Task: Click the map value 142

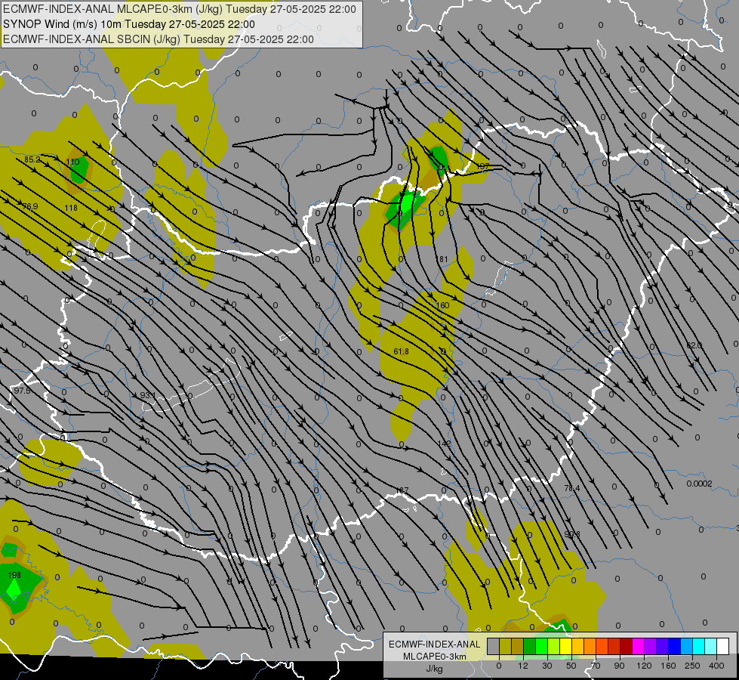Action: pyautogui.click(x=445, y=444)
